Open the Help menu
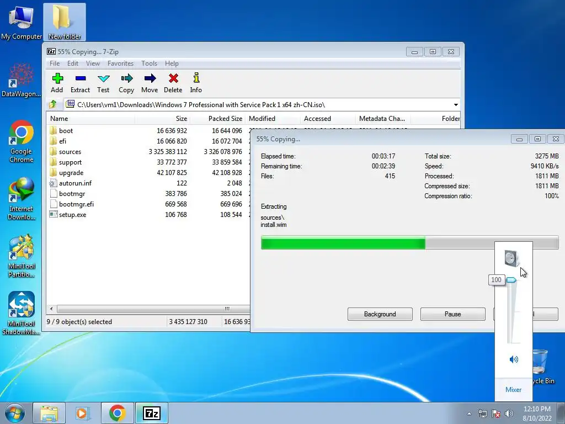 point(172,63)
